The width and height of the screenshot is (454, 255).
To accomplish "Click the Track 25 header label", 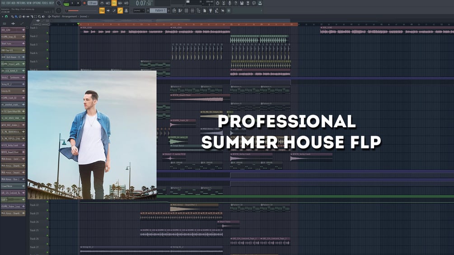I will point(34,231).
